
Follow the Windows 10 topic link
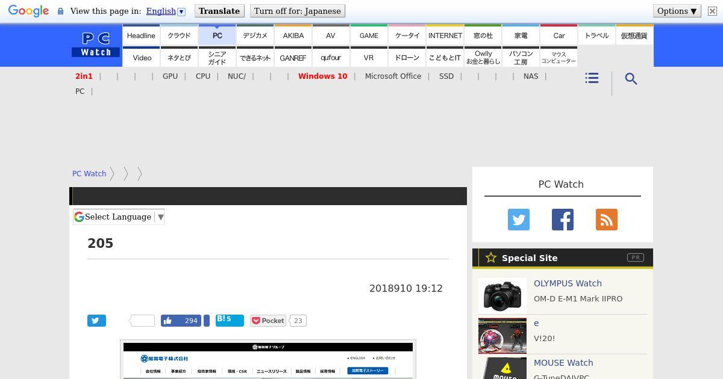pos(322,76)
